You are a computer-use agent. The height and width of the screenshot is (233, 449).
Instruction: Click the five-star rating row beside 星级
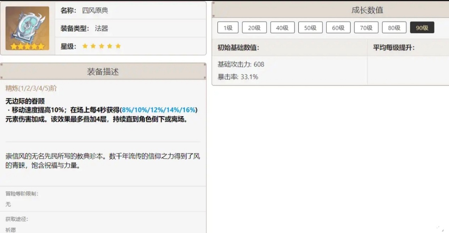pyautogui.click(x=102, y=46)
